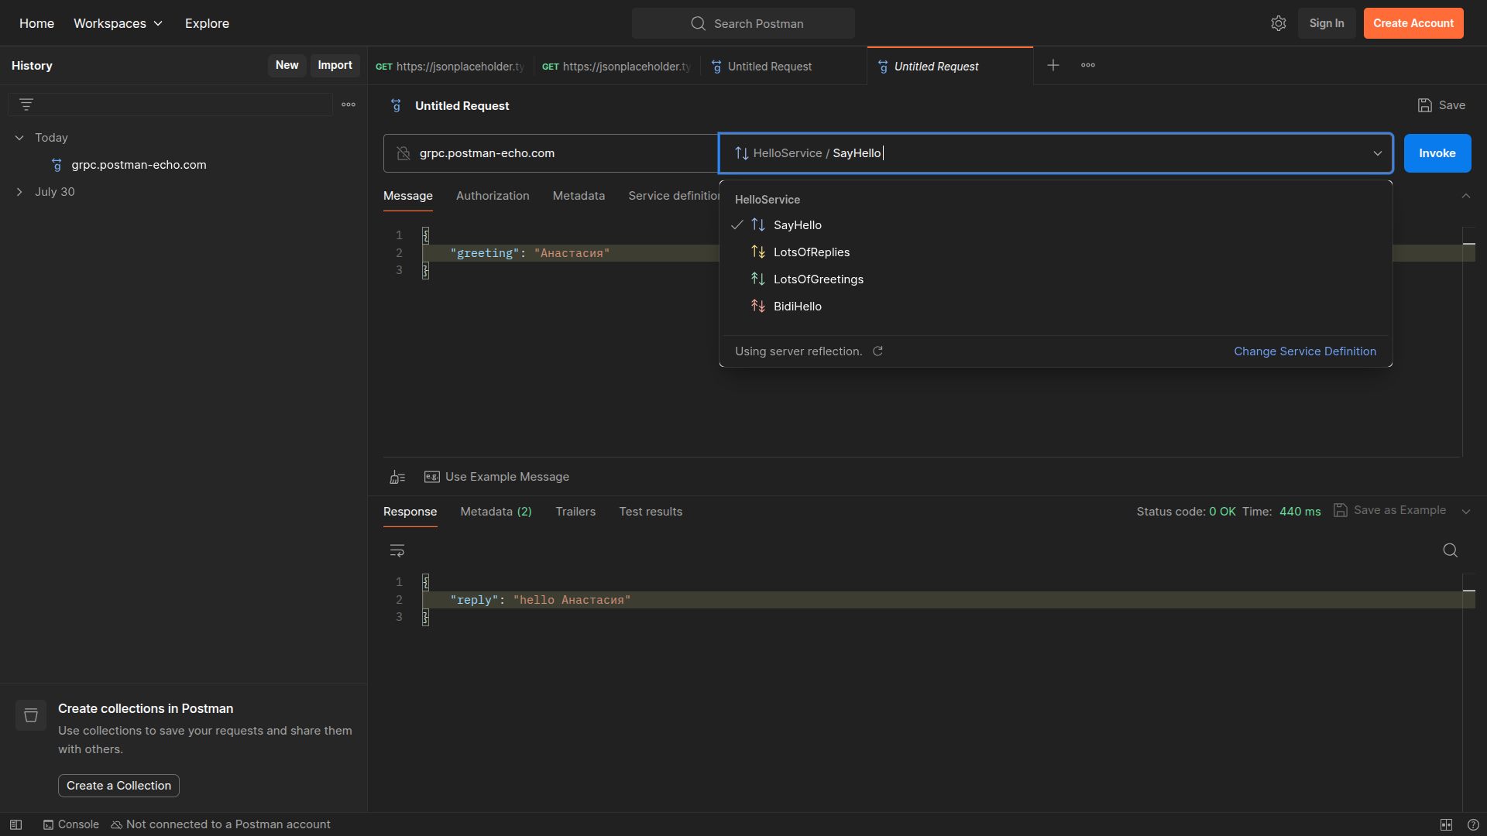Click the Import button
The height and width of the screenshot is (836, 1487).
335,66
